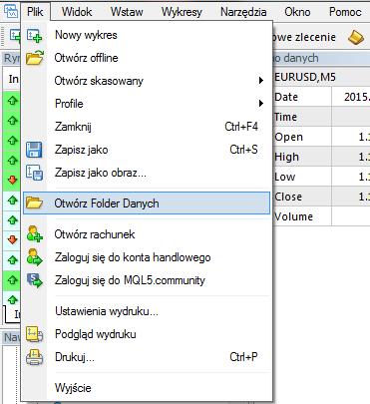Image resolution: width=370 pixels, height=404 pixels.
Task: Click the new order icon beside zlecenie
Action: coord(356,37)
